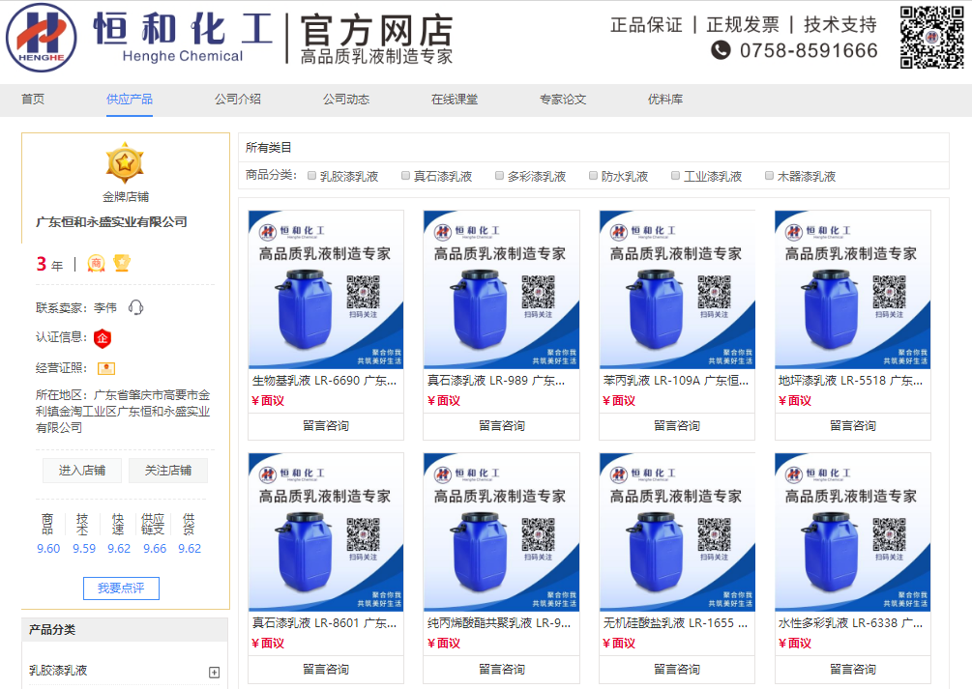The height and width of the screenshot is (689, 972).
Task: Click the red 企 certification shield icon
Action: 103,338
